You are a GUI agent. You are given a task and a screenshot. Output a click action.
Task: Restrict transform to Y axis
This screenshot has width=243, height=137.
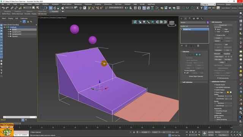[x=202, y=8]
